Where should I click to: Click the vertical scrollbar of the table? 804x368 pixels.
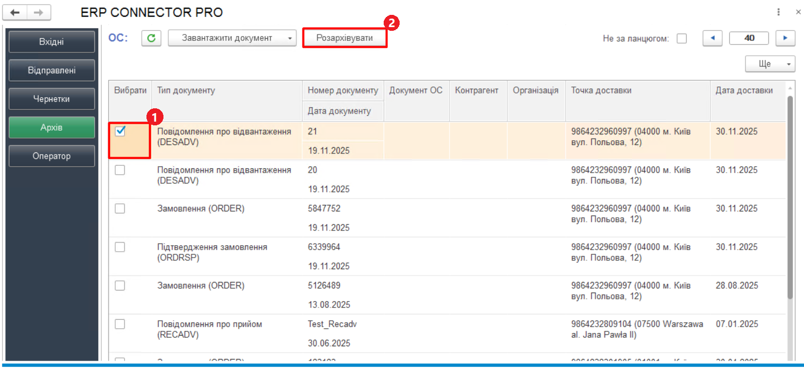pos(790,196)
